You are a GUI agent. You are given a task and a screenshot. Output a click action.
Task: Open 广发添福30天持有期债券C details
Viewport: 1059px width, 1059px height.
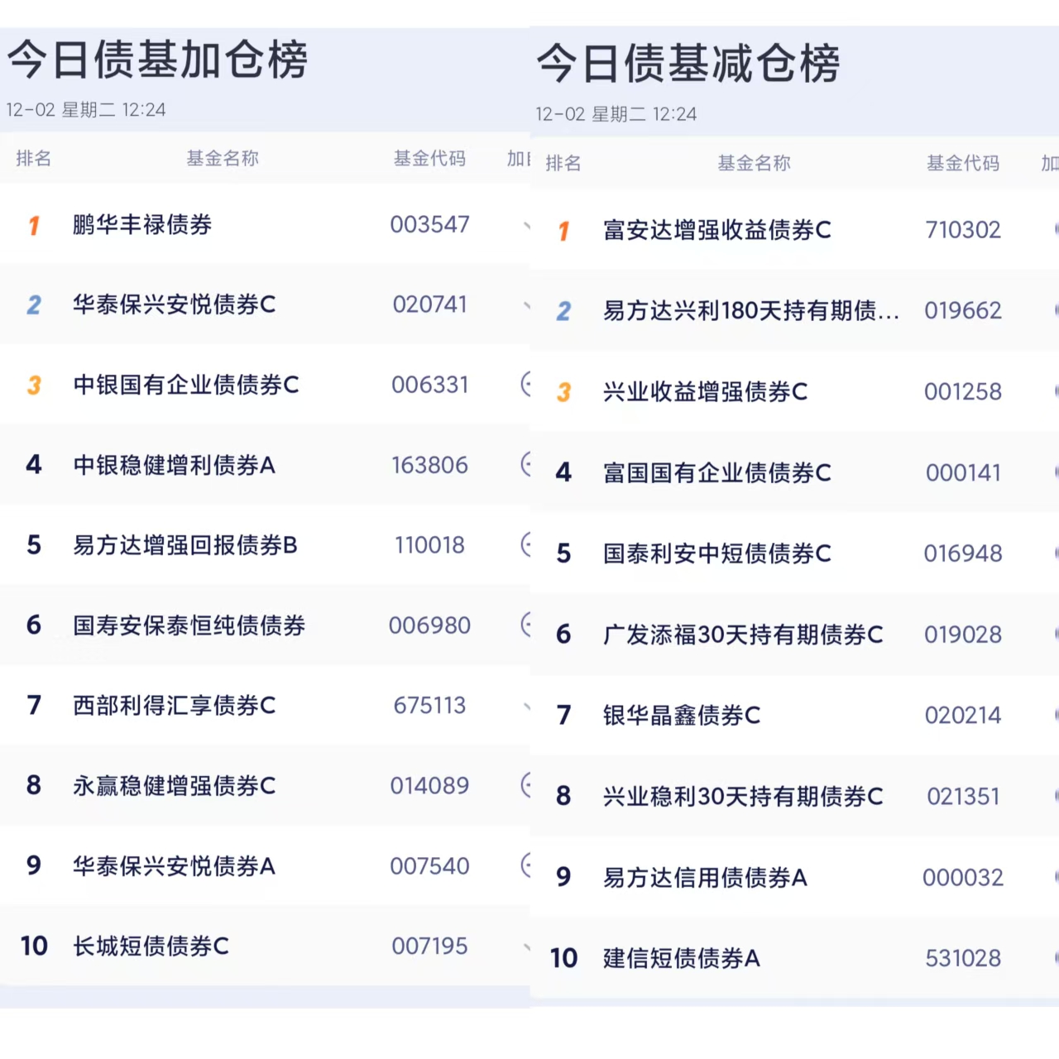click(742, 635)
